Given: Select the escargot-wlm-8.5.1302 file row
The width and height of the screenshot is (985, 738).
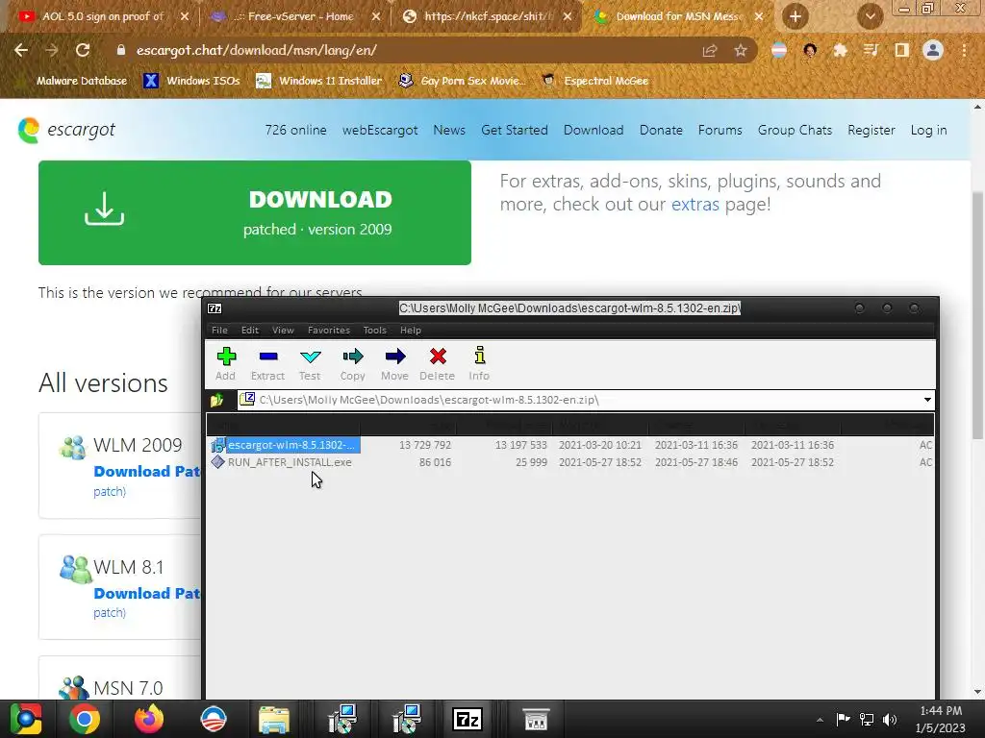Looking at the screenshot, I should (x=570, y=445).
